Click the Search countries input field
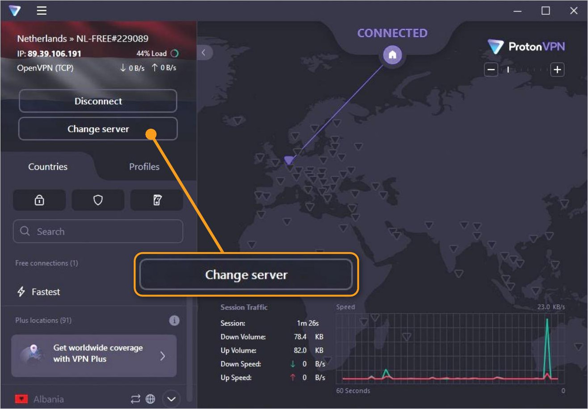 click(x=98, y=232)
